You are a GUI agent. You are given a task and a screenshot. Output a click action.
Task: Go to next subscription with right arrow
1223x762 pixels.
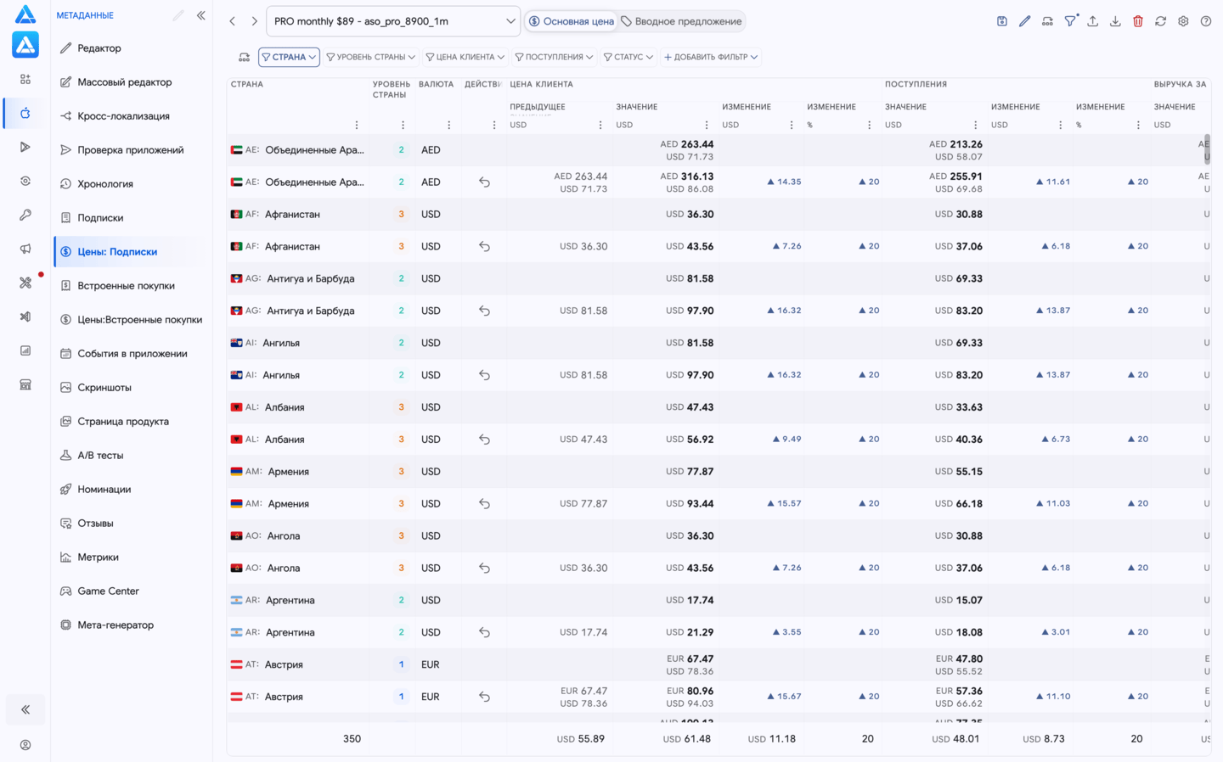click(254, 21)
